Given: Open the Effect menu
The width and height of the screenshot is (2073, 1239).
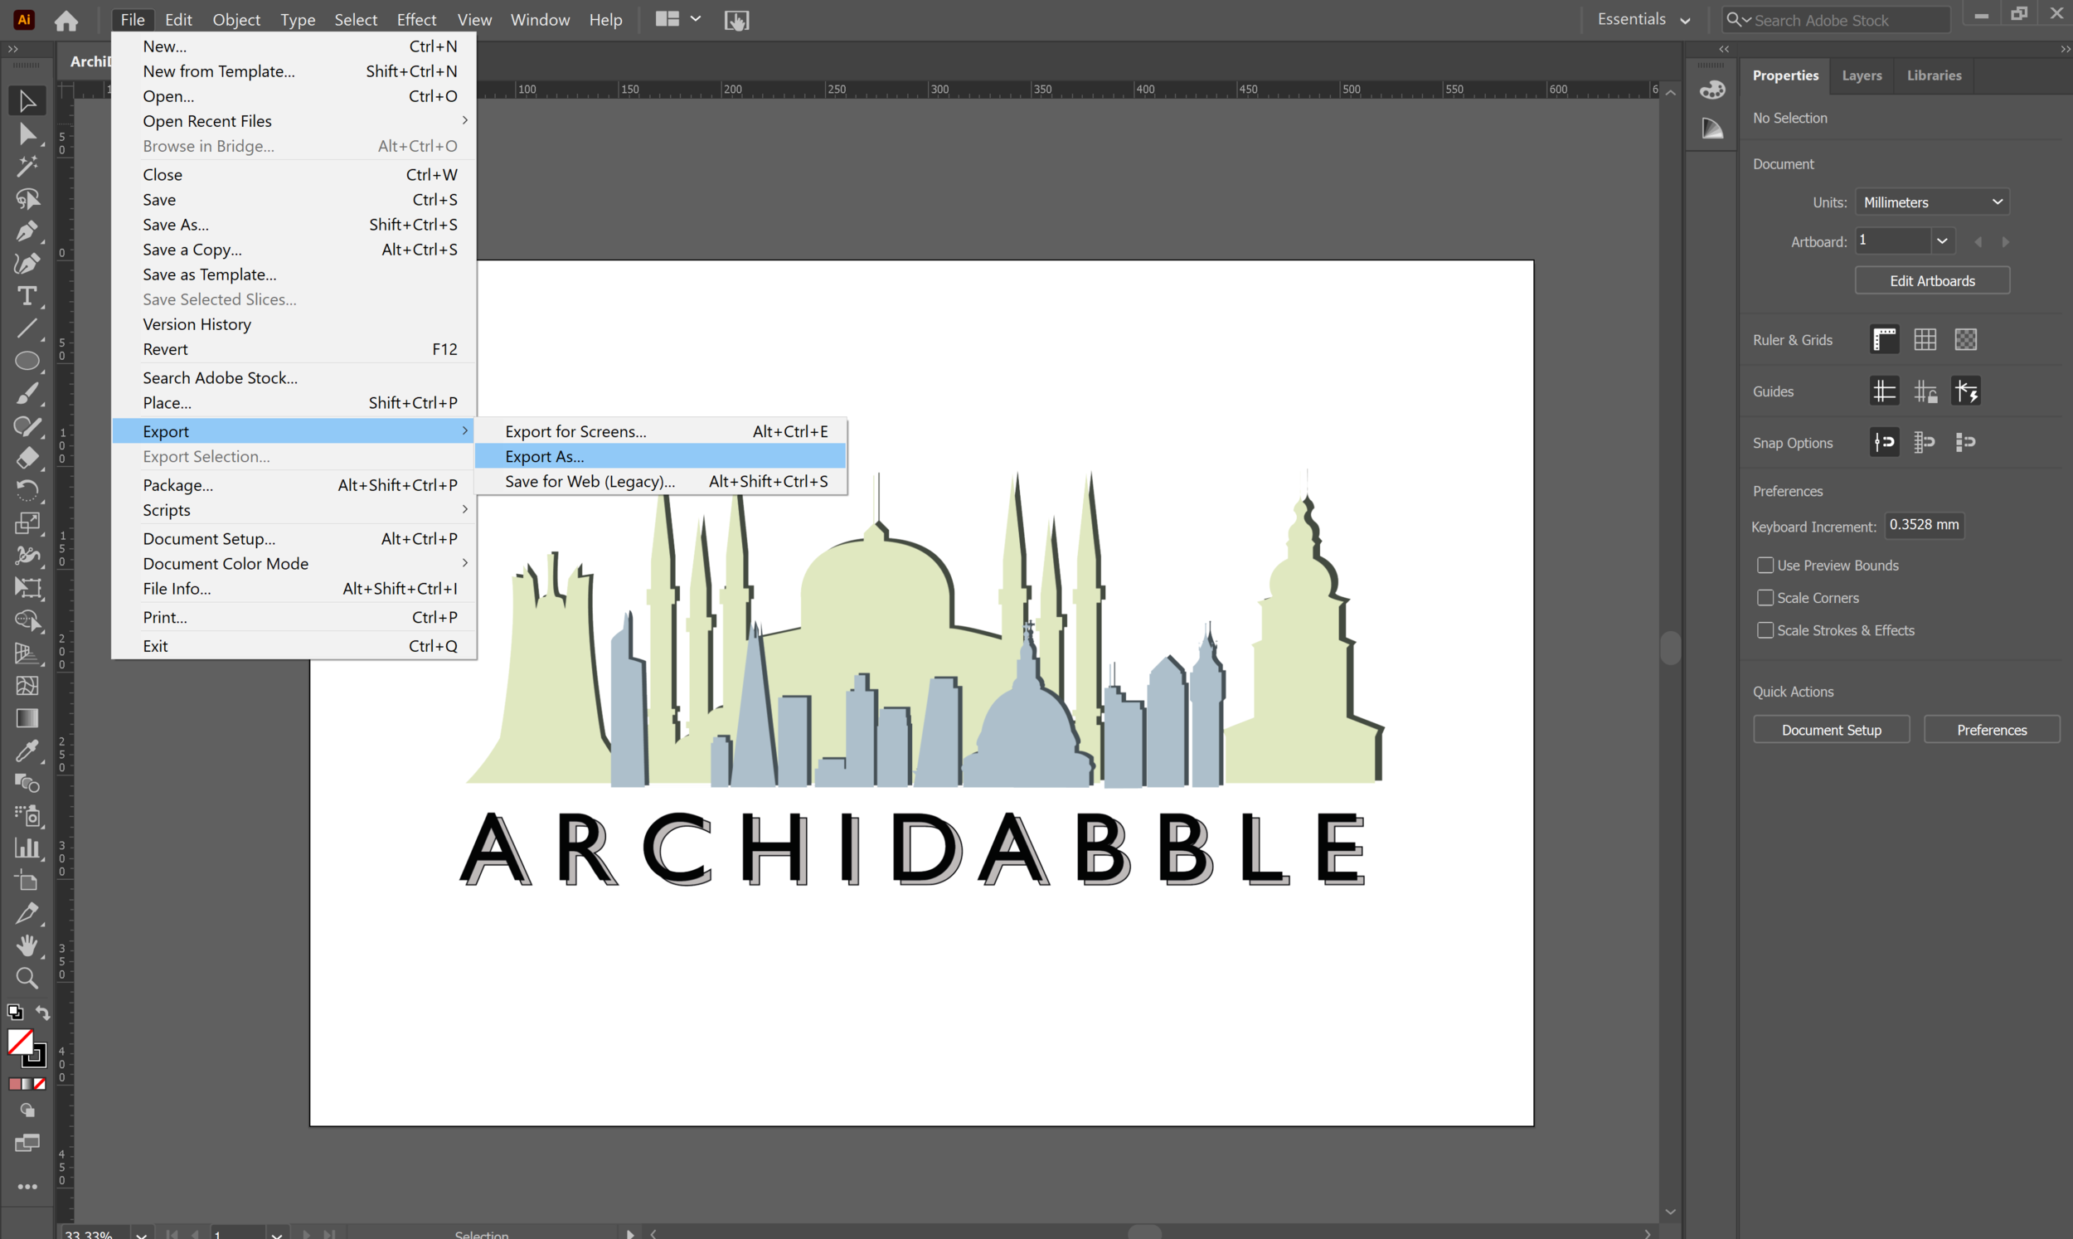Looking at the screenshot, I should pos(415,20).
